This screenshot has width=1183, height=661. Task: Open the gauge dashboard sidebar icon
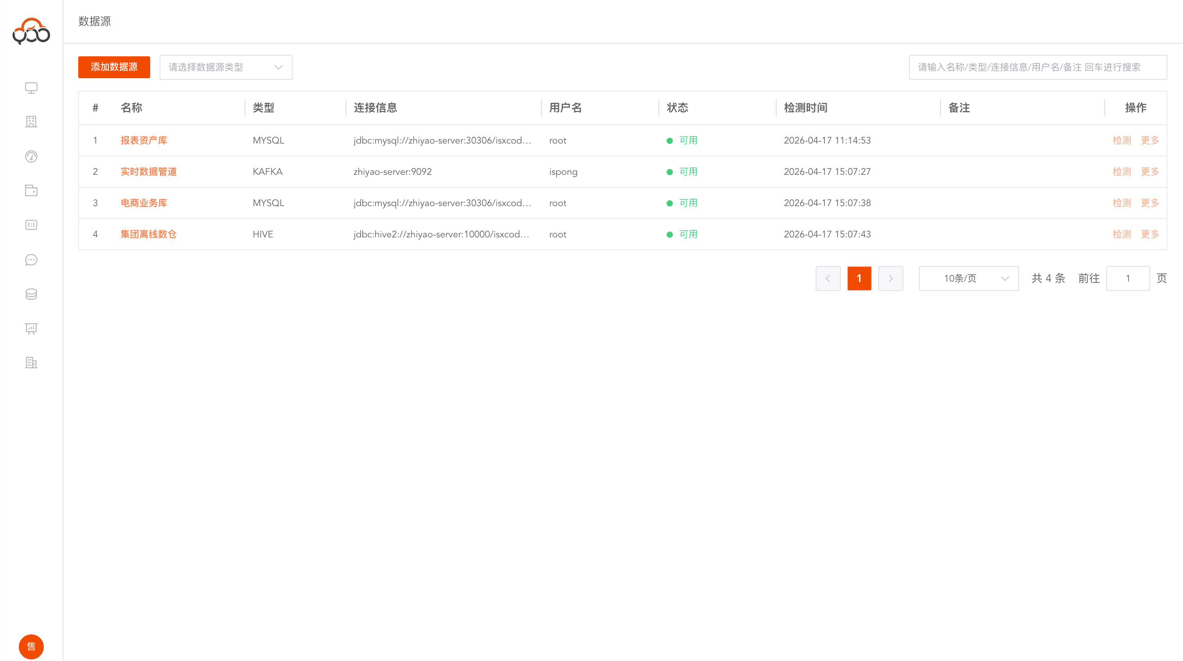[x=31, y=156]
